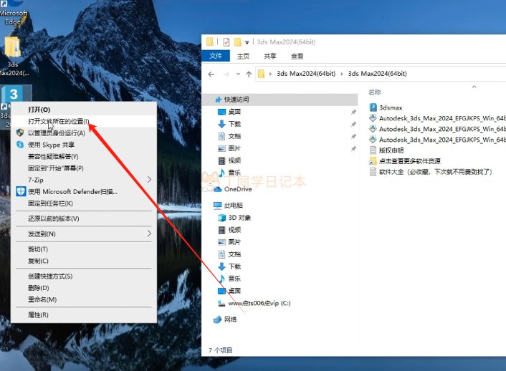The height and width of the screenshot is (371, 506).
Task: Click the quick access toolbar properties icon
Action: click(226, 42)
